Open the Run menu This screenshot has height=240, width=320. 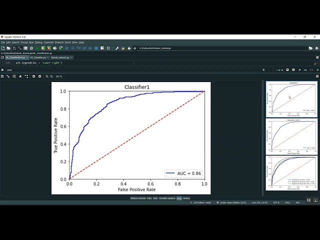pyautogui.click(x=31, y=42)
